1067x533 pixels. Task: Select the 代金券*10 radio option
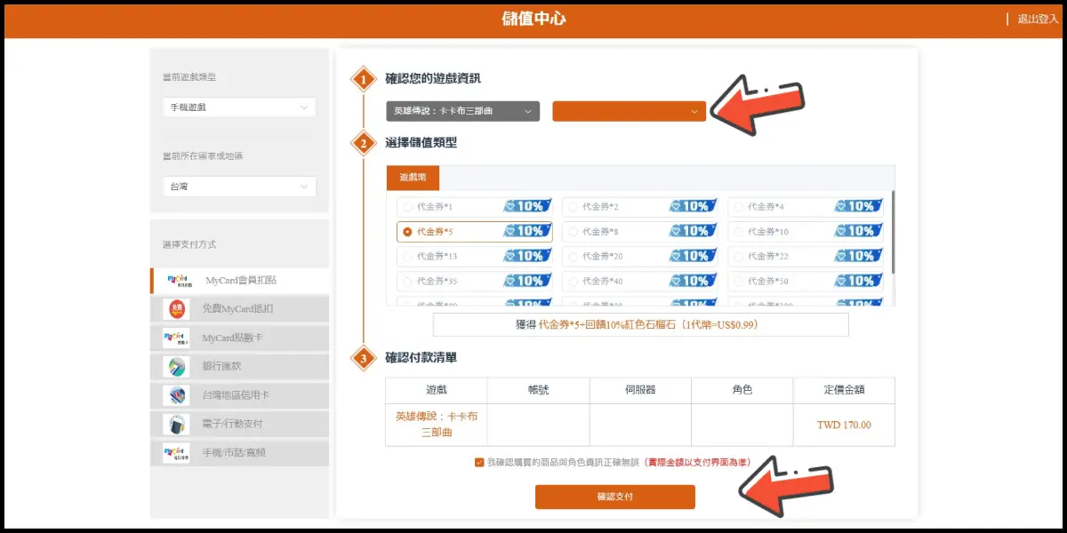[x=738, y=232]
